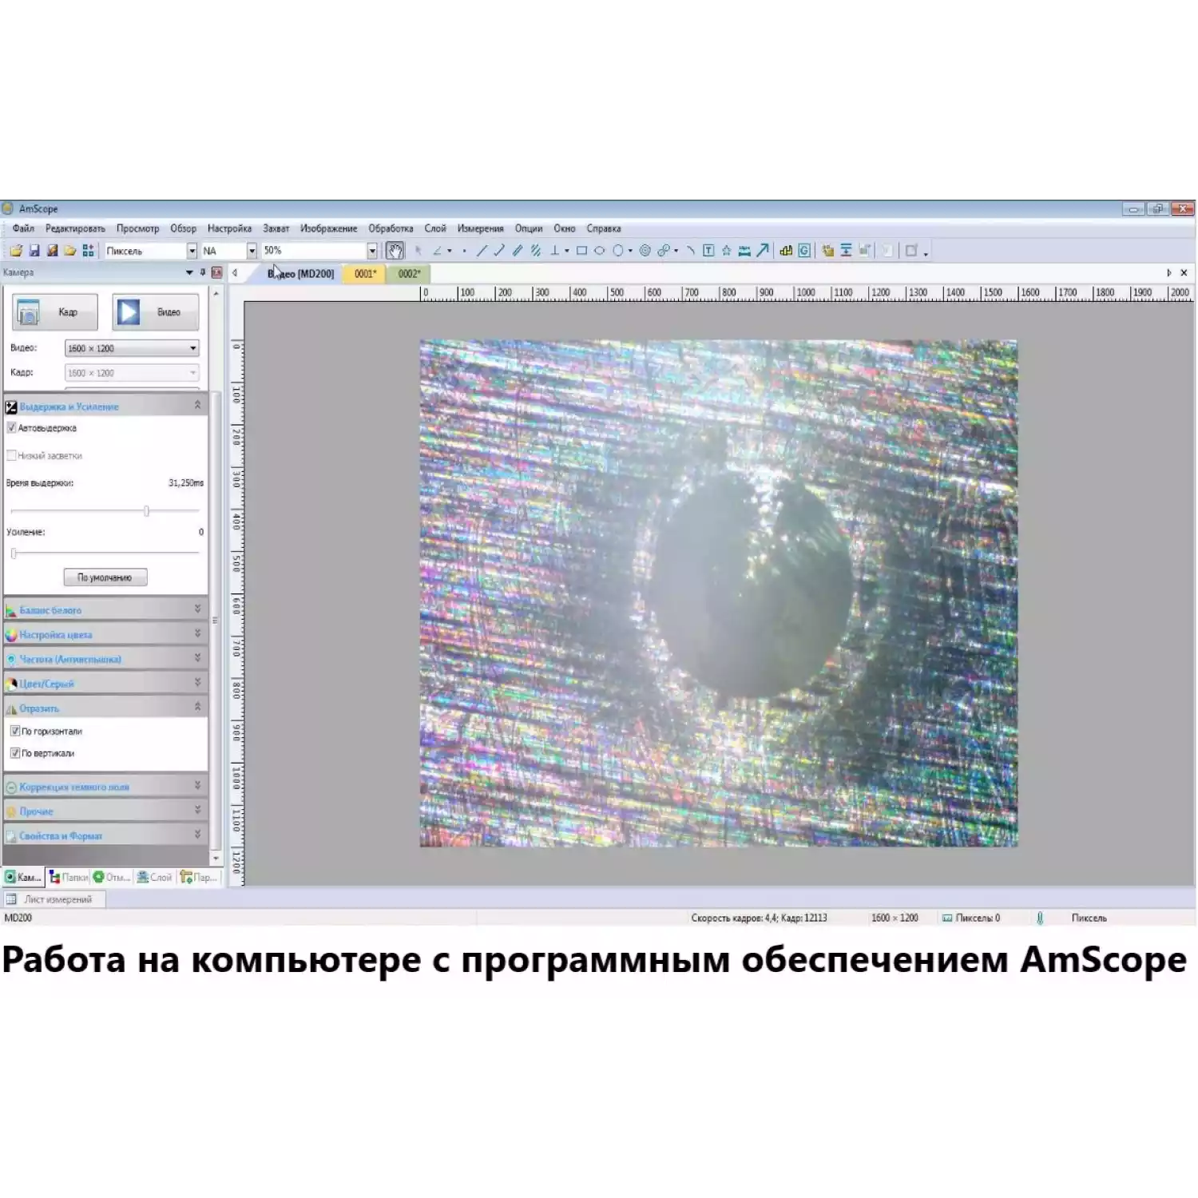Viewport: 1198px width, 1198px height.
Task: Toggle the Автовыдержка checkbox
Action: (x=12, y=428)
